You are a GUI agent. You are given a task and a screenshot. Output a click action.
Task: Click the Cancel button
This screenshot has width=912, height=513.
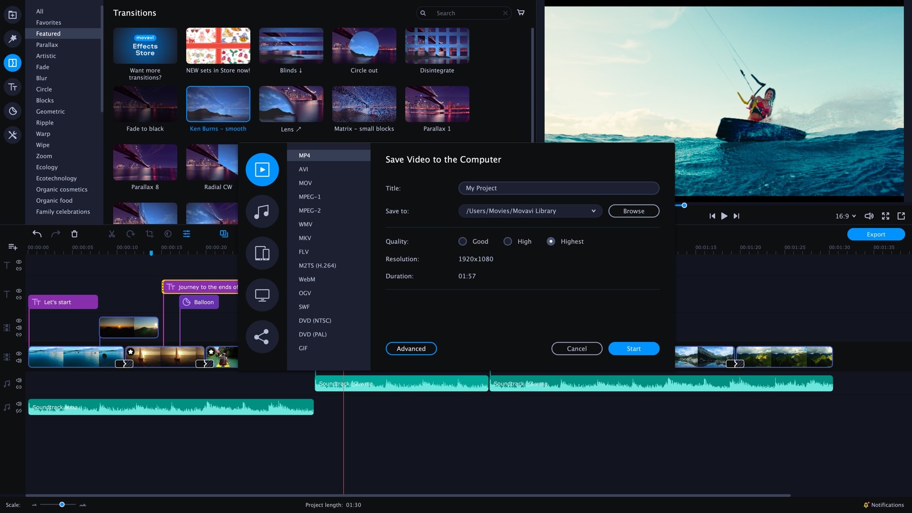click(576, 349)
